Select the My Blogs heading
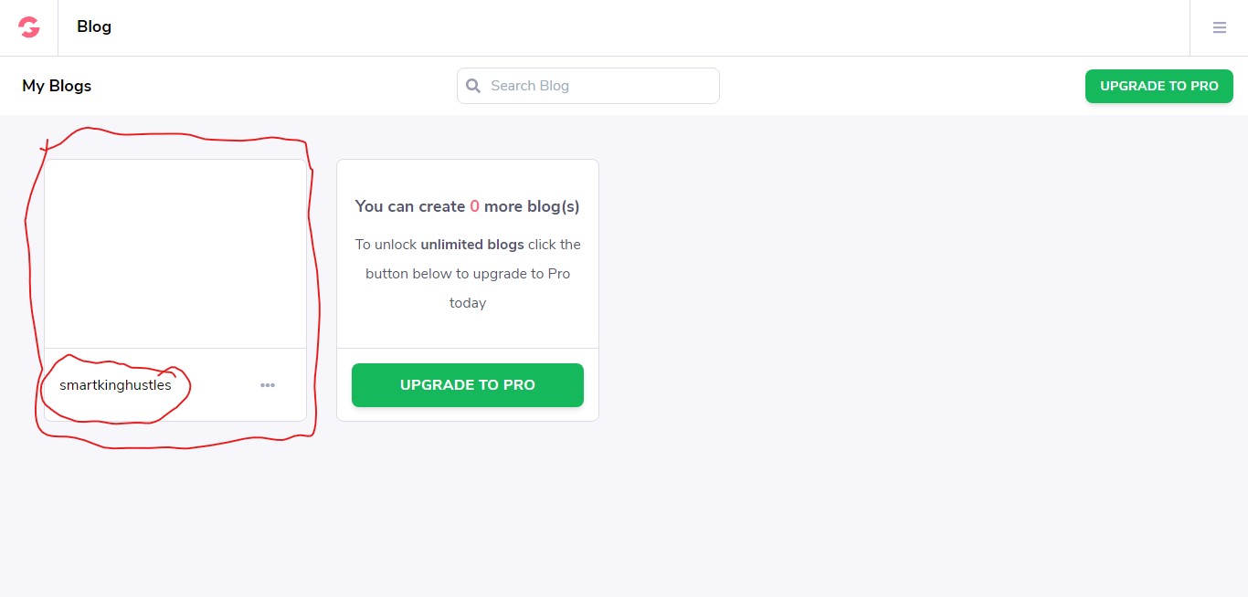The image size is (1248, 597). [x=57, y=86]
